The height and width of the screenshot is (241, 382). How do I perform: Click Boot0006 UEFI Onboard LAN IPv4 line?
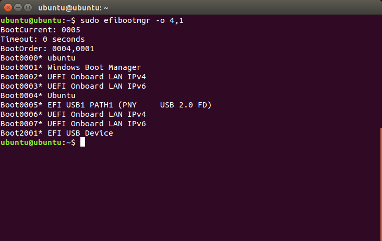(73, 114)
